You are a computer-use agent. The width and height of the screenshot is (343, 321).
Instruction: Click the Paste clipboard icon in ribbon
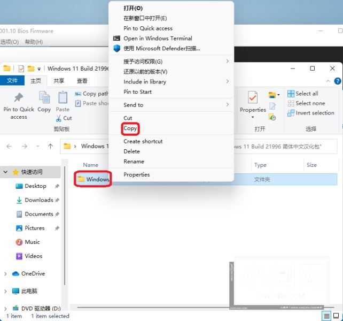point(63,97)
